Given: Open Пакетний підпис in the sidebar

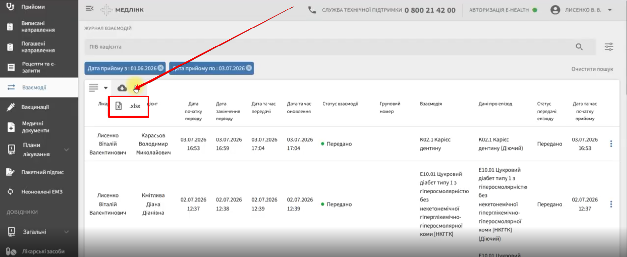Looking at the screenshot, I should [42, 172].
